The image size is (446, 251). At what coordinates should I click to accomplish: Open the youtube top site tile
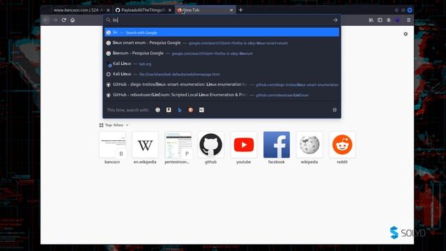pos(244,148)
